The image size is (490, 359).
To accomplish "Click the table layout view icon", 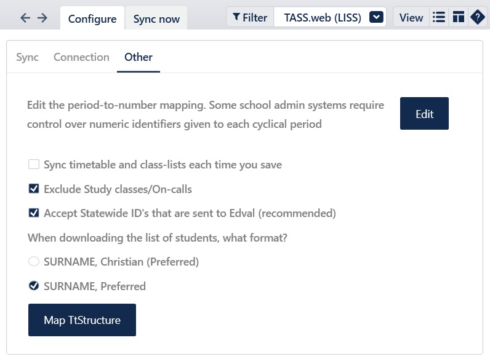I will click(458, 17).
